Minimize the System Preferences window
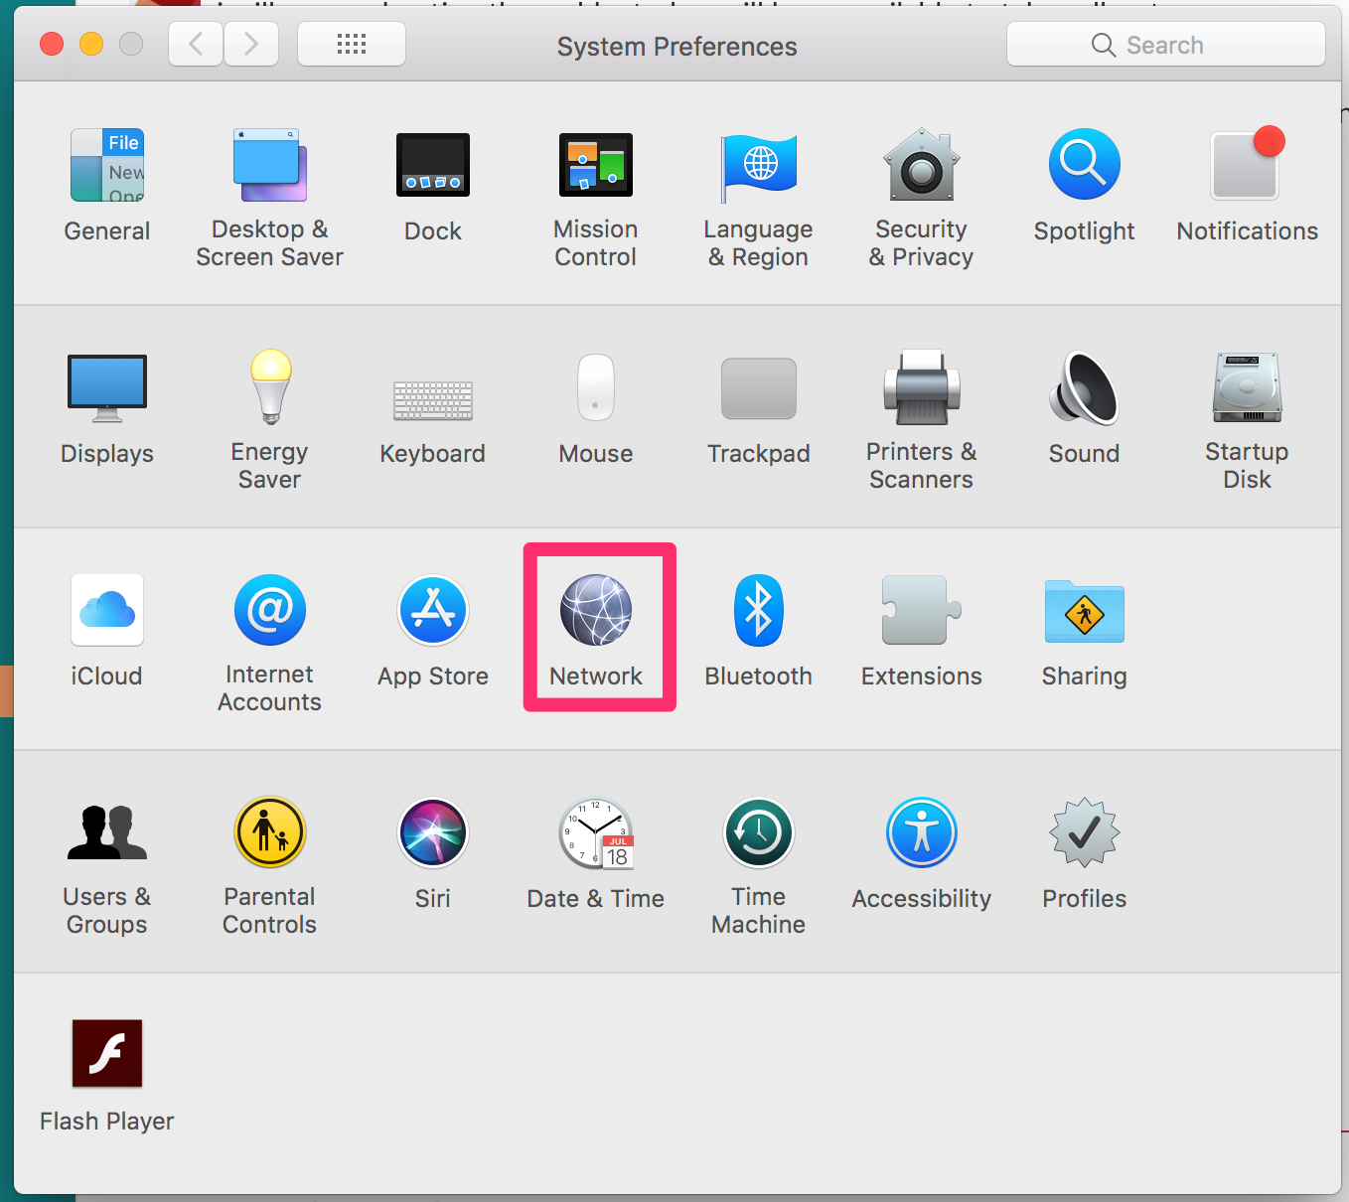The height and width of the screenshot is (1202, 1349). click(91, 44)
